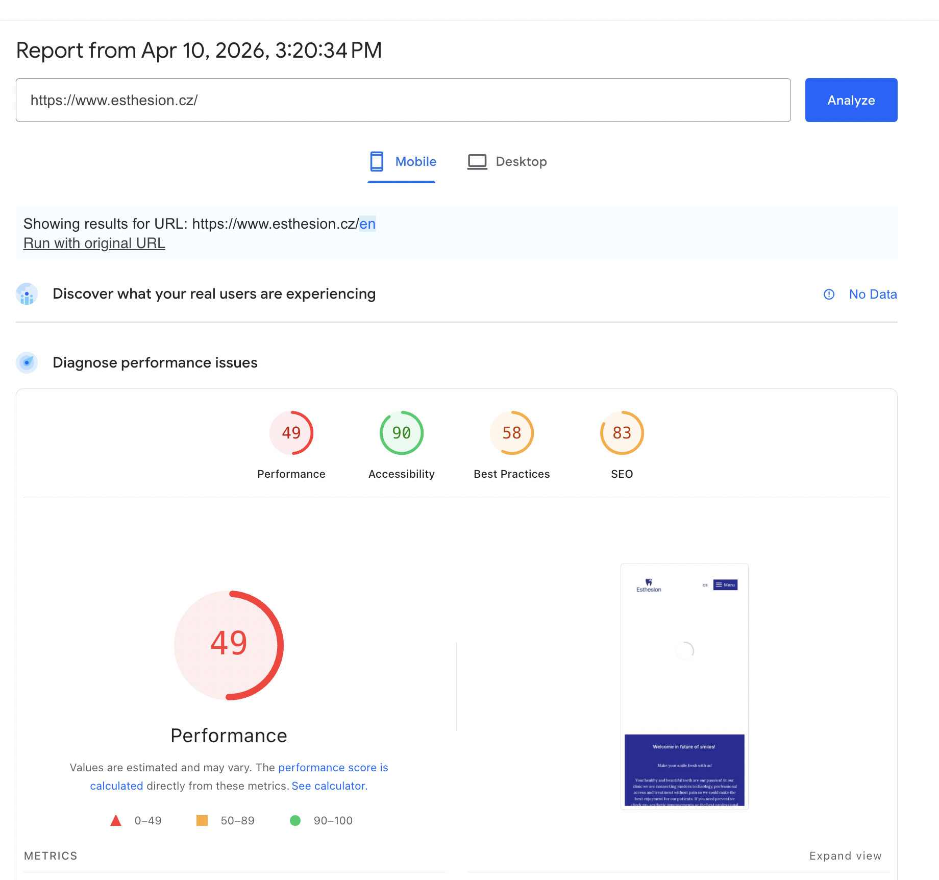Toggle Expand view for metrics
The width and height of the screenshot is (939, 880).
pos(845,856)
